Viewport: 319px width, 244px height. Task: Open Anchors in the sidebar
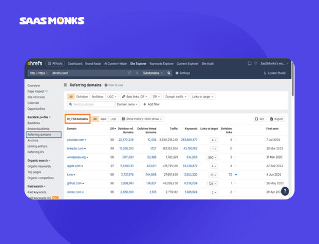[33, 140]
